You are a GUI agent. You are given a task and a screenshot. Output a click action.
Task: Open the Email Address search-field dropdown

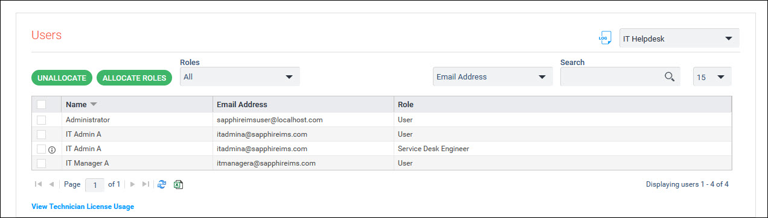[x=493, y=76]
